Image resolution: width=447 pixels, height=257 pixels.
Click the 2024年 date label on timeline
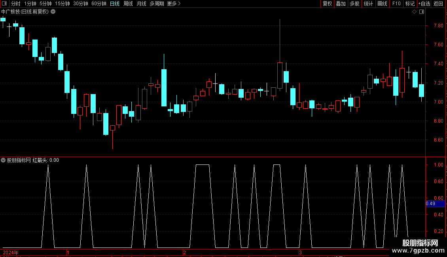point(11,252)
